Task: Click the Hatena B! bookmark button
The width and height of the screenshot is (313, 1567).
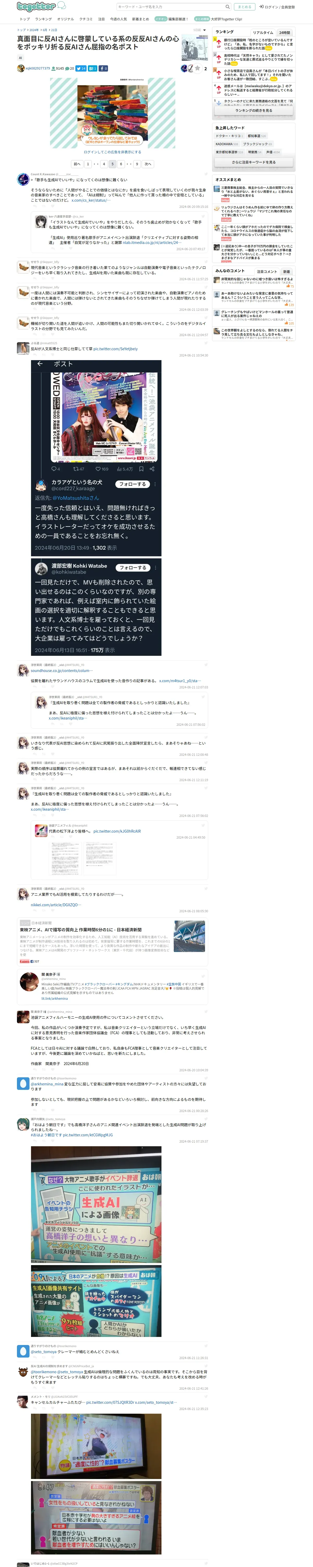Action: 92,68
